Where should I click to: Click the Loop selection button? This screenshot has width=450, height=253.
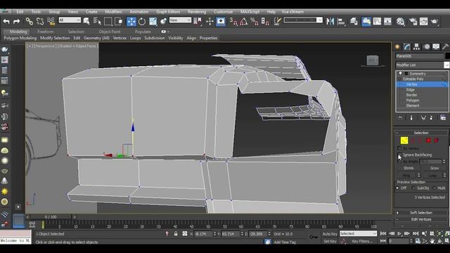pos(432,175)
